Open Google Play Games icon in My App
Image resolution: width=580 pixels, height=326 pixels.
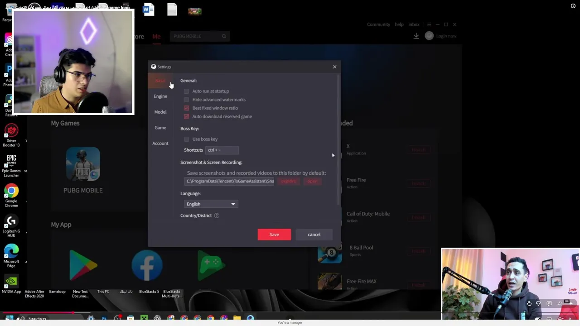[212, 265]
